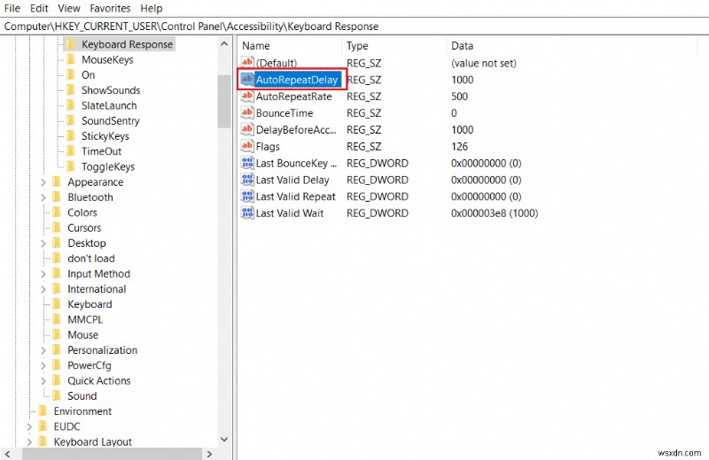
Task: Select the AutoRepeatDelay value name
Action: coord(297,80)
